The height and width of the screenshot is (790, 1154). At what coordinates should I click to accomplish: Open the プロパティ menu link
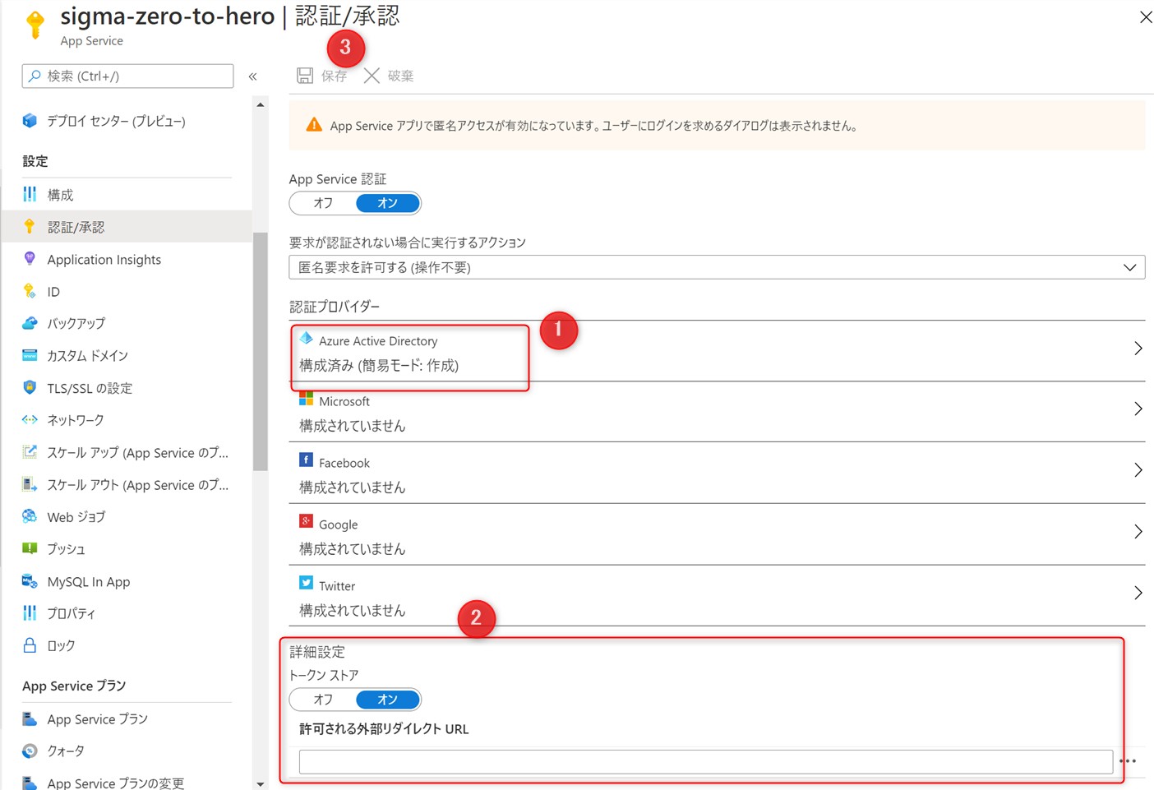click(72, 613)
